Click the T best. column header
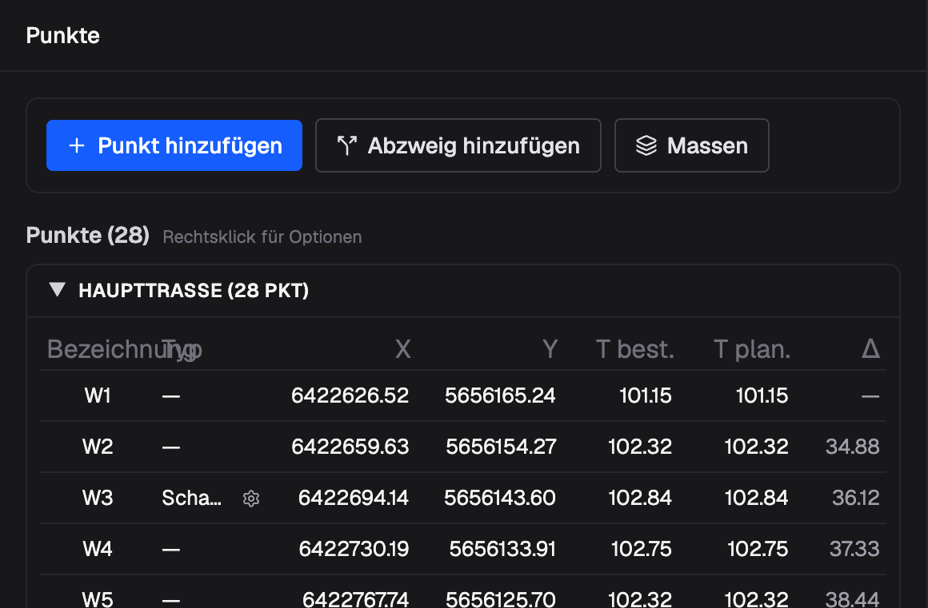The image size is (928, 608). pos(634,349)
